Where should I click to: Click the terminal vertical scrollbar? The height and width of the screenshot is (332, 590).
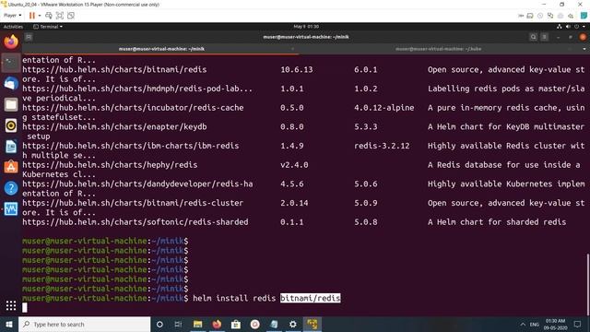588,285
